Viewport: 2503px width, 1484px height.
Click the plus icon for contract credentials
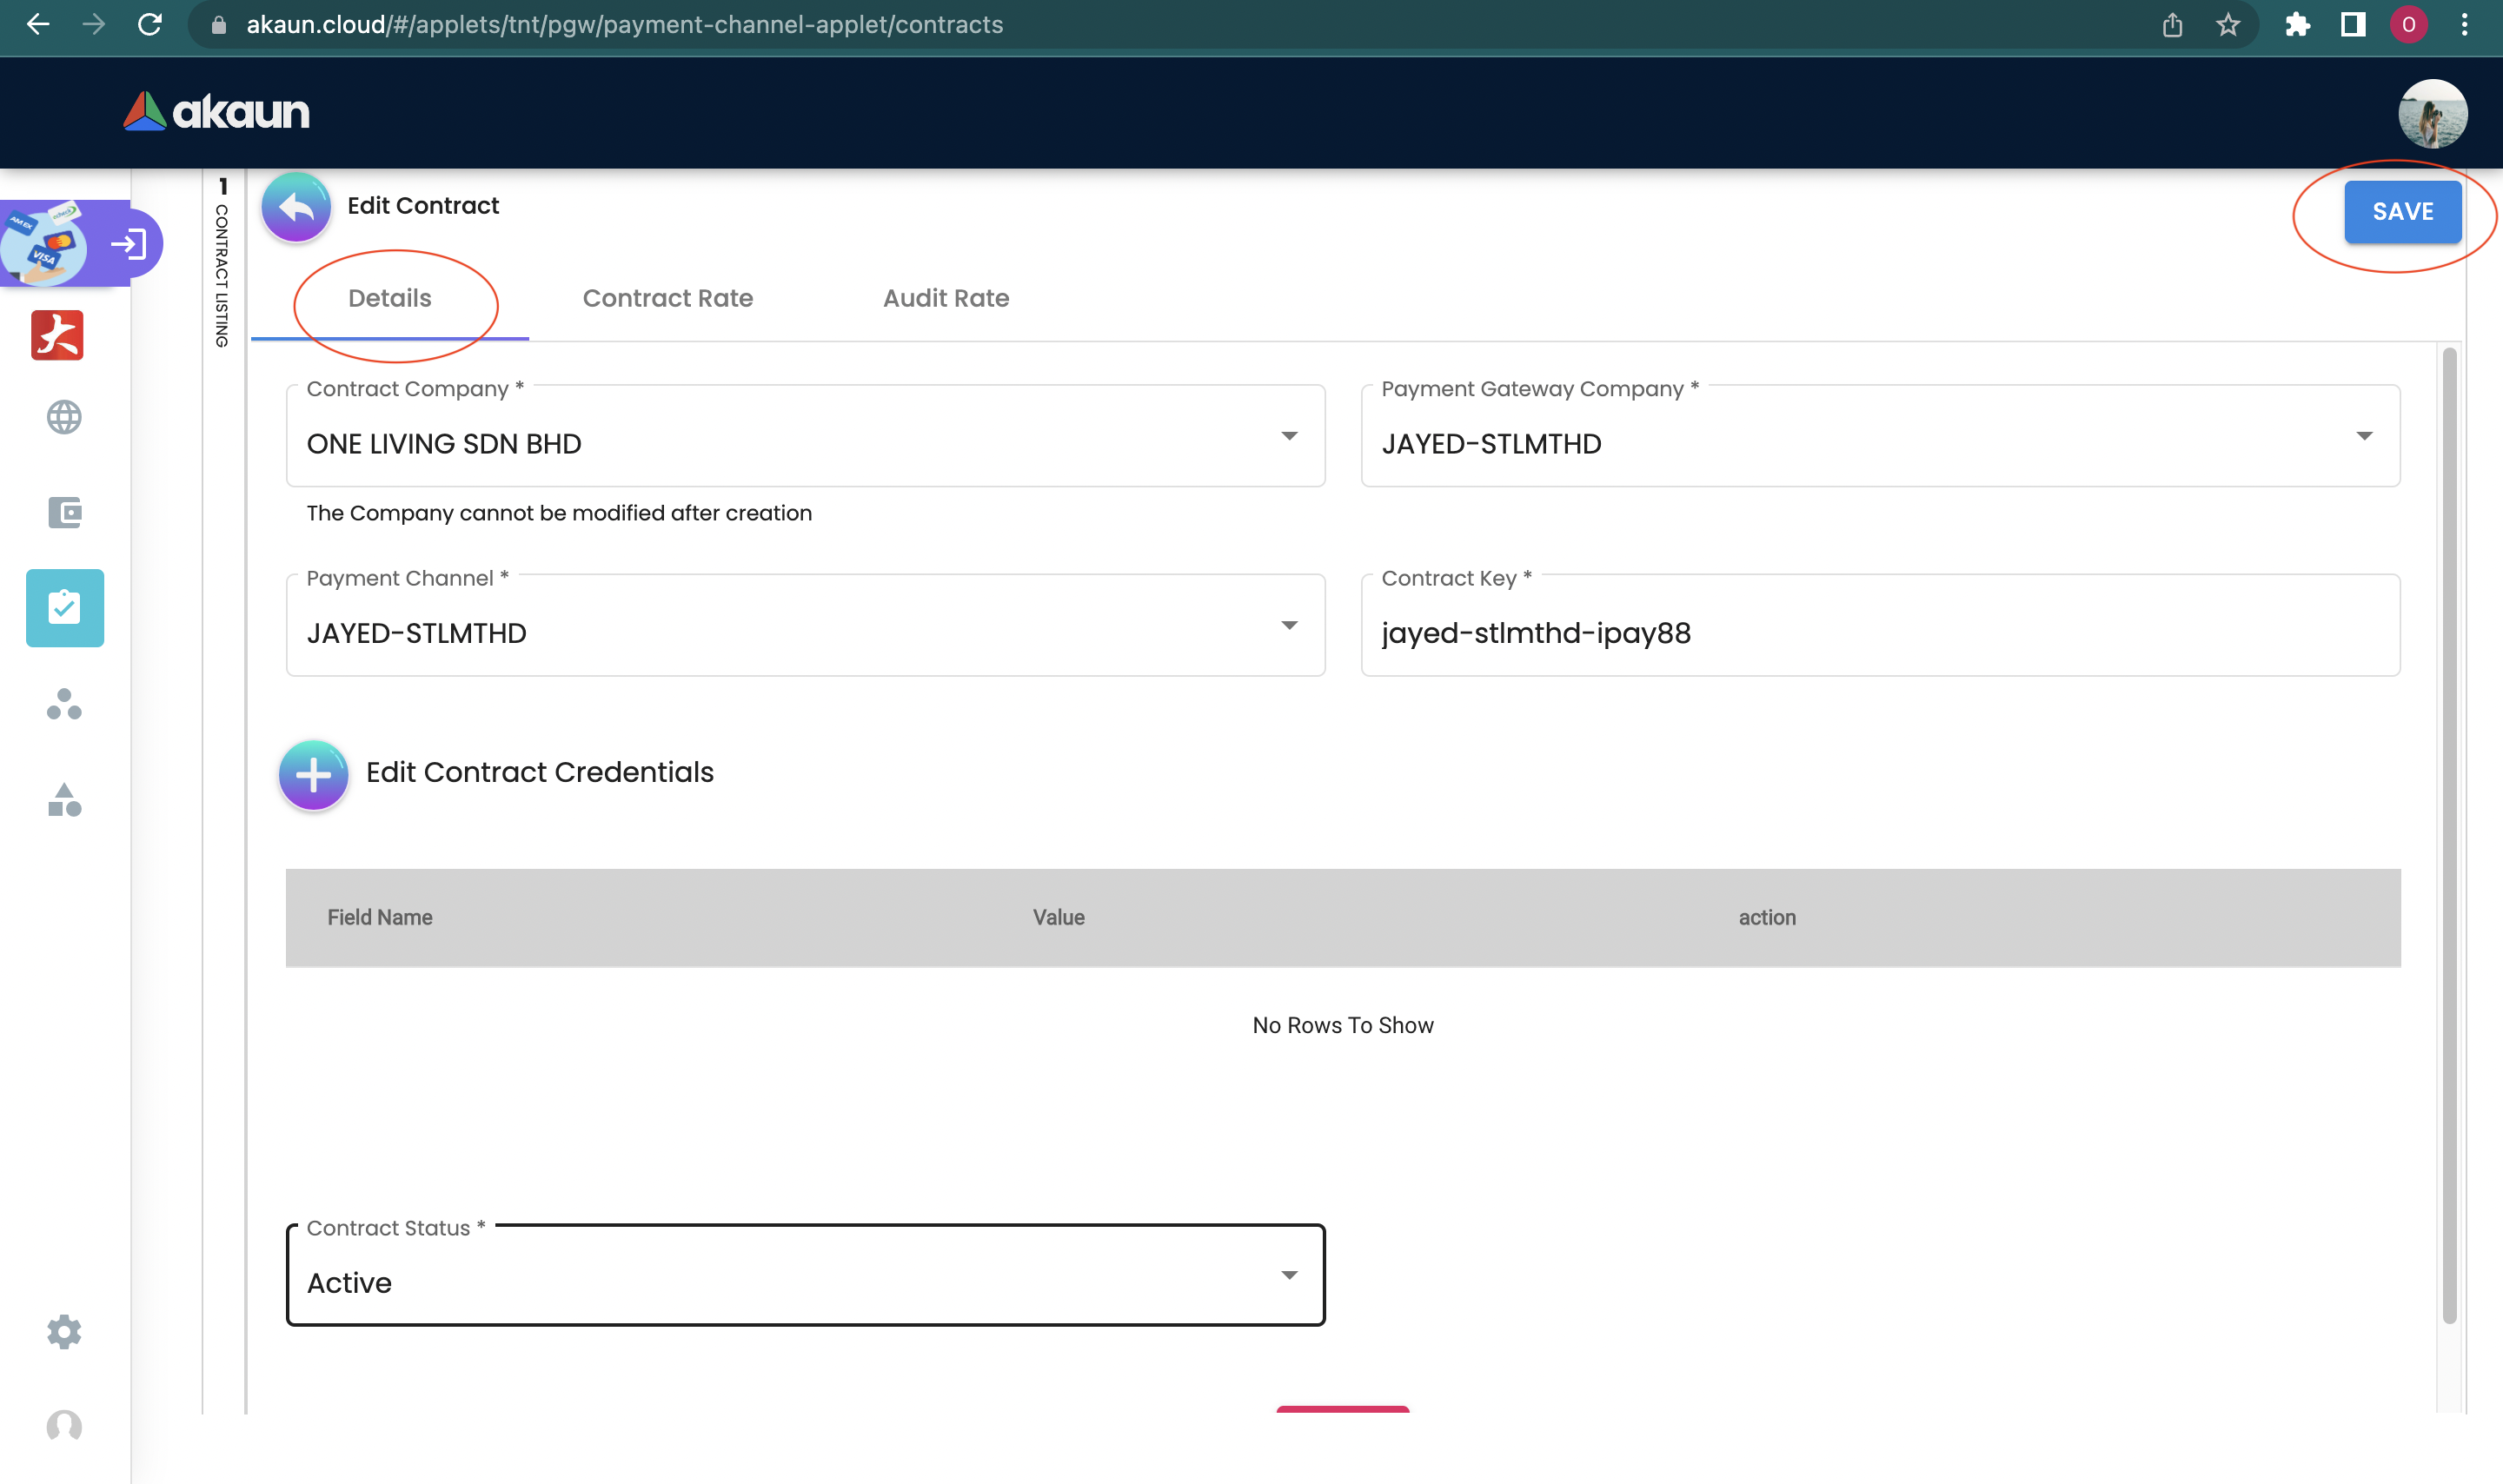click(313, 774)
